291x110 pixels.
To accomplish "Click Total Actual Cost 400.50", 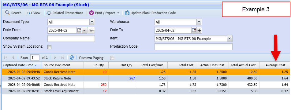I will click(252, 78).
